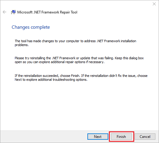Click the paragraph starting 'If the reinstallation succeeded'
Image resolution: width=159 pixels, height=143 pixels.
click(x=81, y=77)
